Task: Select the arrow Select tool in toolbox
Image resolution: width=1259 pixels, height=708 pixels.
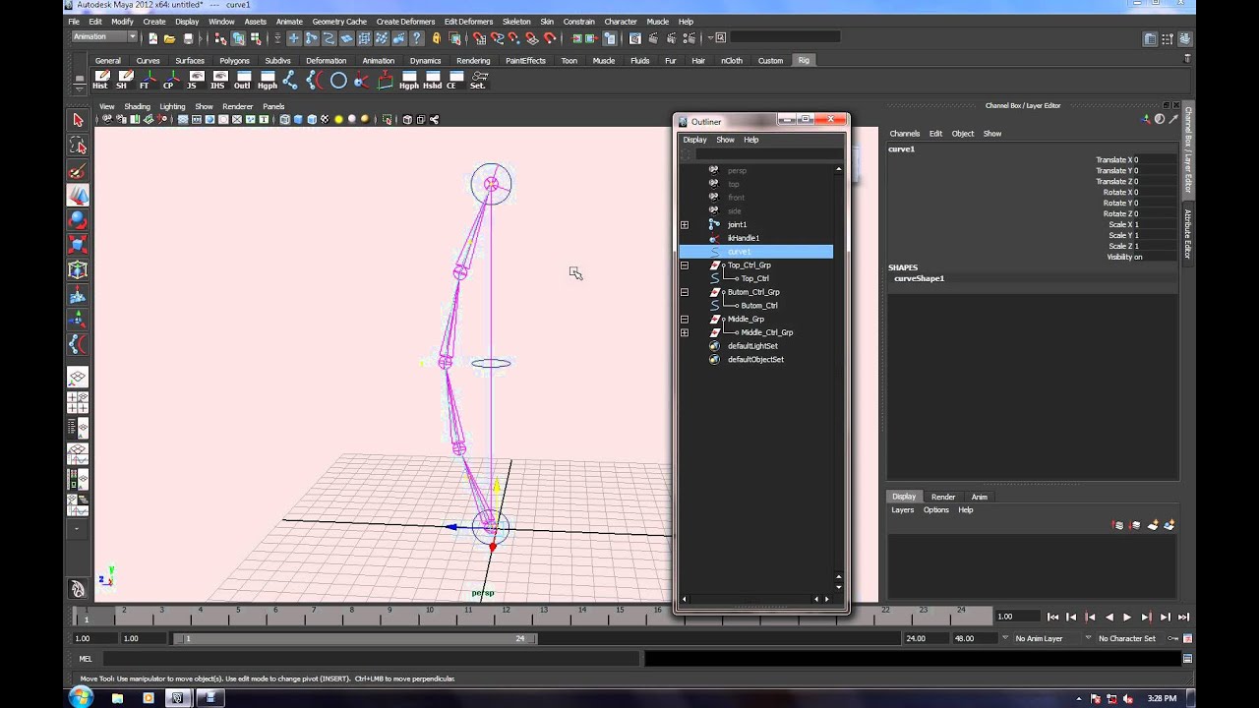Action: pyautogui.click(x=78, y=120)
